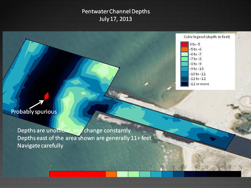Click the Depths east of the area line

tap(84, 138)
